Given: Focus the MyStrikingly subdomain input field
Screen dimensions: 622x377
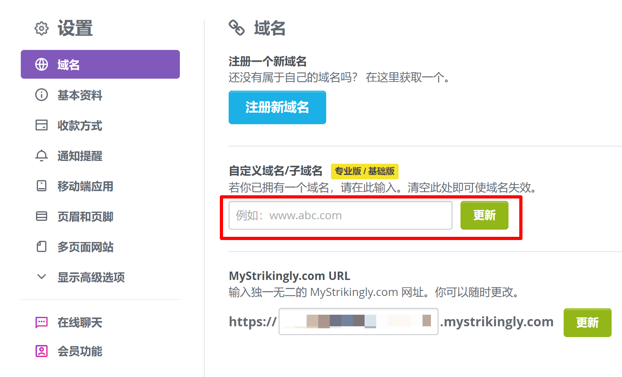Looking at the screenshot, I should [x=359, y=321].
